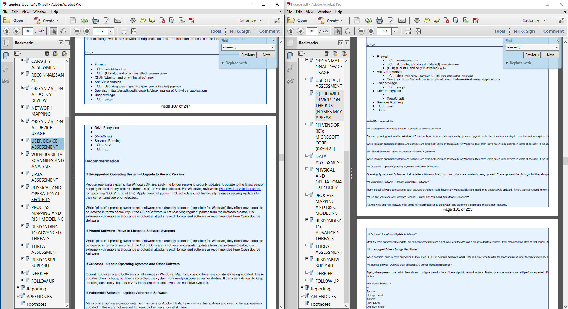Click cloud upload icon in guide.pdf window
568x309 pixels.
pos(368,20)
